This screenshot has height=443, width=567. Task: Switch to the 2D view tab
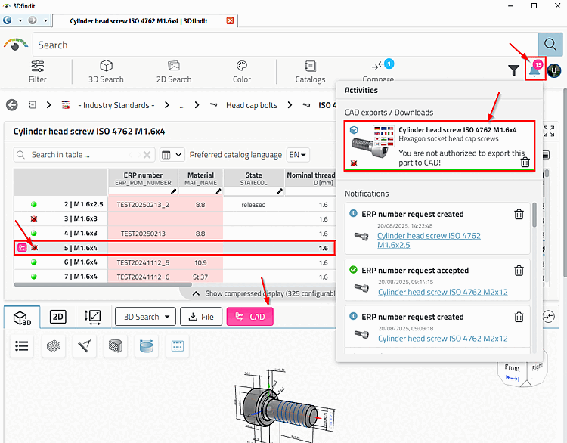click(x=58, y=317)
